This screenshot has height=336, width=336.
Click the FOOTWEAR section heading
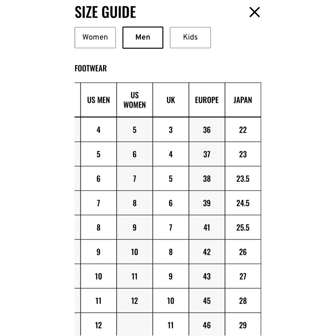pos(91,68)
